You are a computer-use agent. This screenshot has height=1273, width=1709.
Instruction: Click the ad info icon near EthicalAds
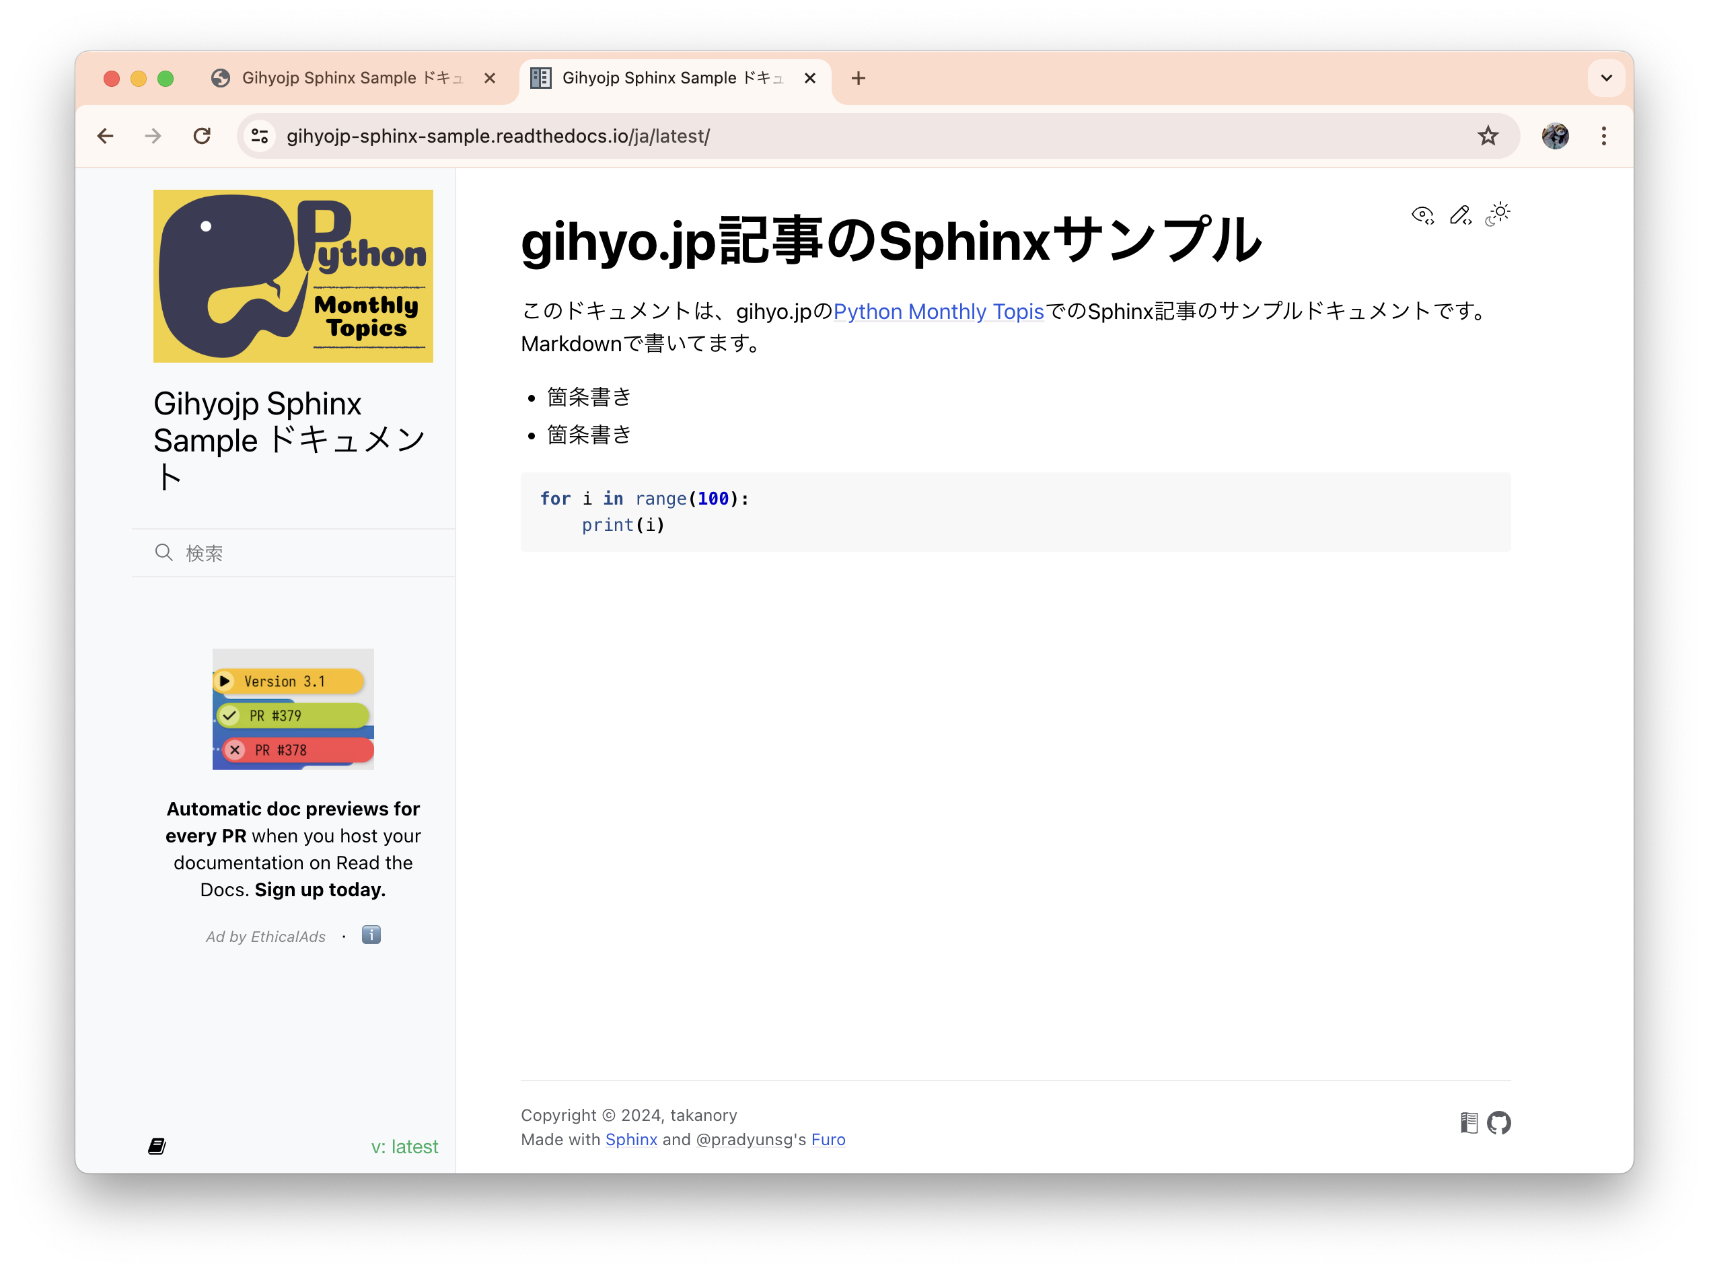point(371,935)
